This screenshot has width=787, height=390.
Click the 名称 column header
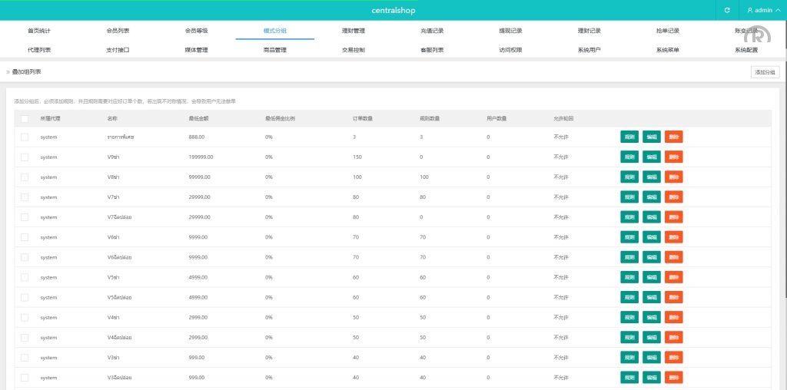(x=112, y=118)
